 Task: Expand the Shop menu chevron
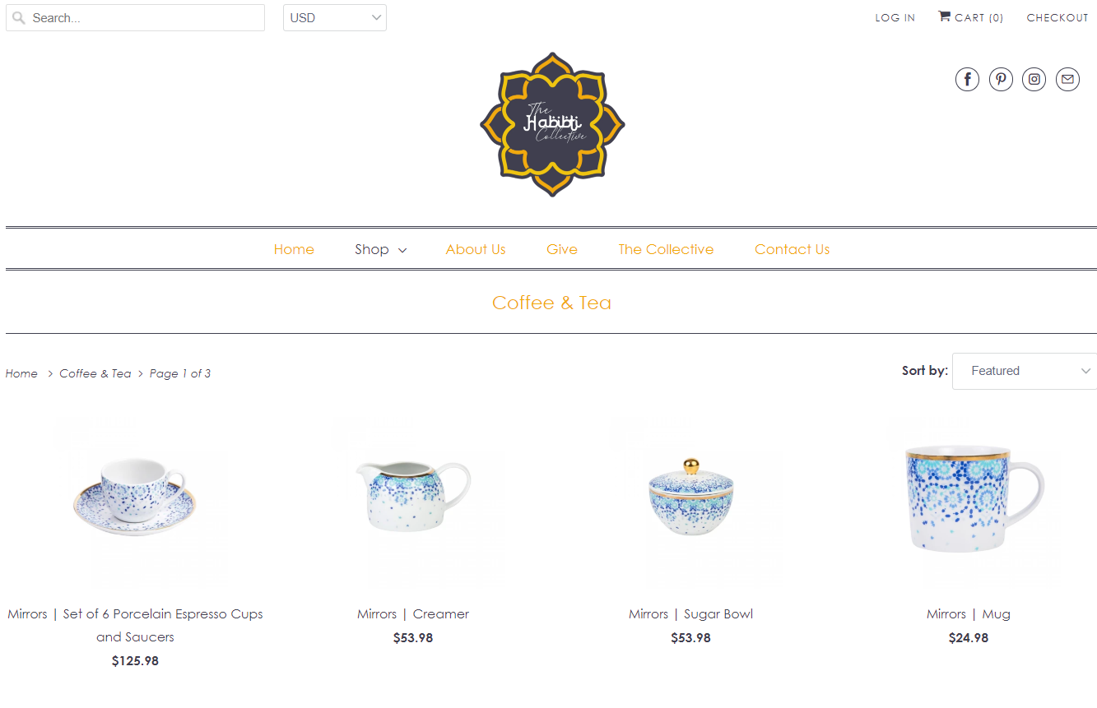click(402, 250)
